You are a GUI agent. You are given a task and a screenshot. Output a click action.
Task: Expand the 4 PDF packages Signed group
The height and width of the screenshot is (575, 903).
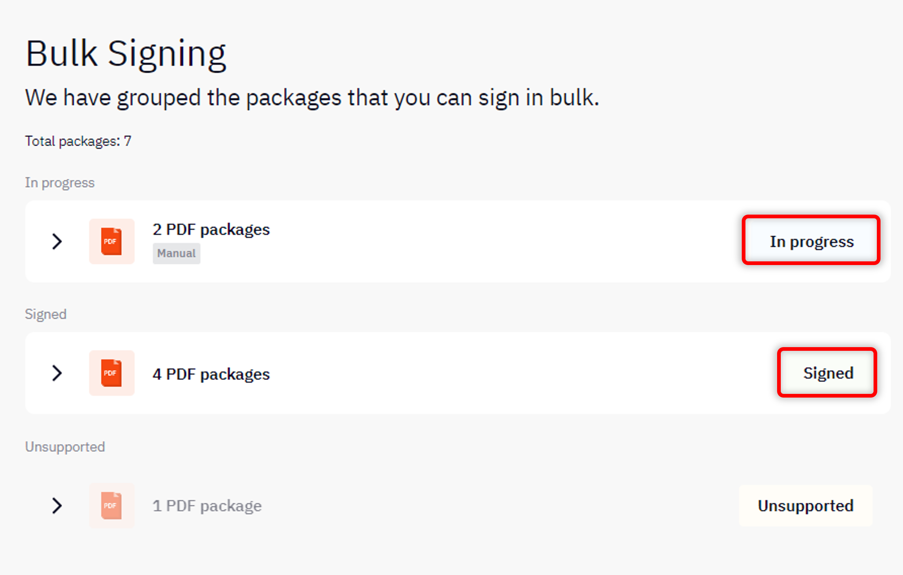[57, 373]
